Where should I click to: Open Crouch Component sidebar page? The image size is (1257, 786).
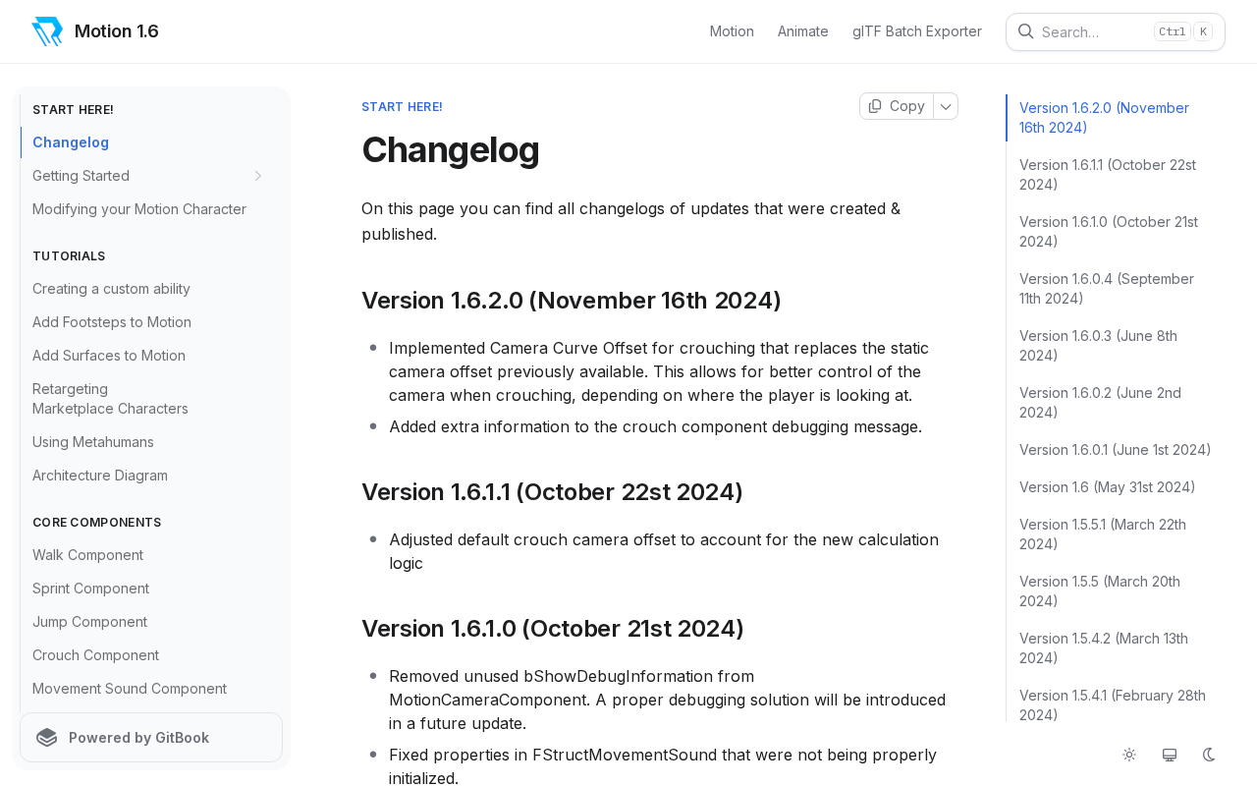[x=95, y=655]
